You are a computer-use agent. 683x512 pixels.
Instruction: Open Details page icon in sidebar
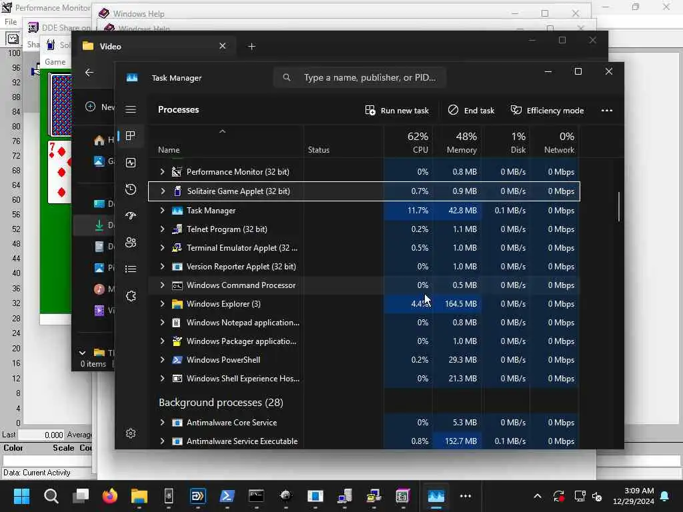click(131, 269)
